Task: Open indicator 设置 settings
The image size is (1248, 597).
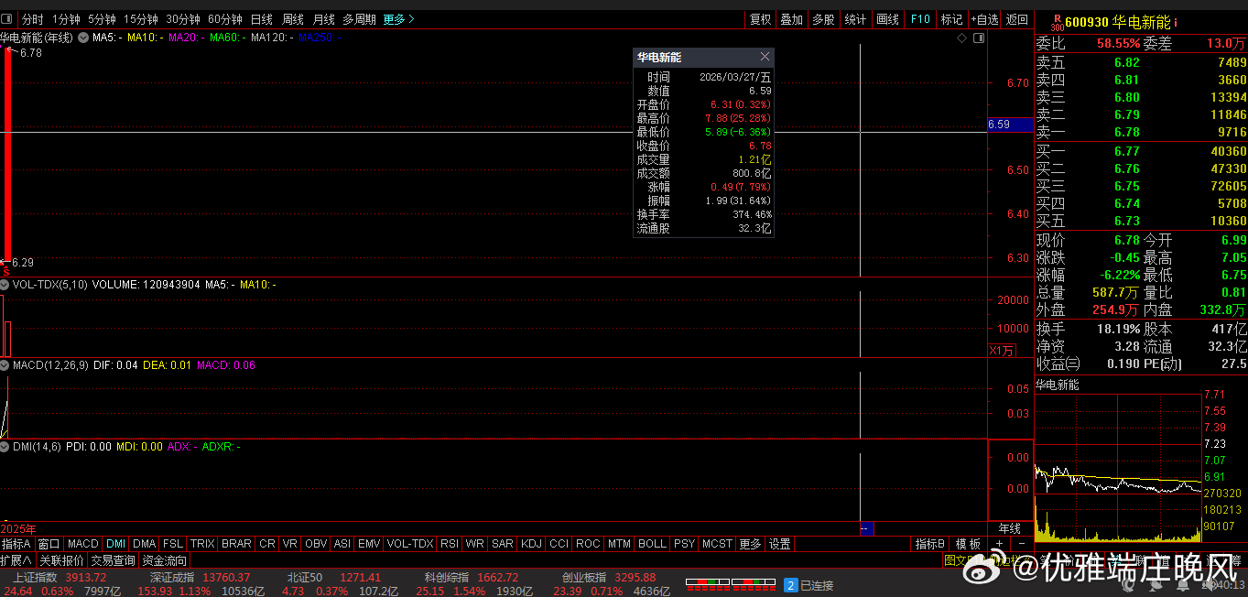Action: 779,544
